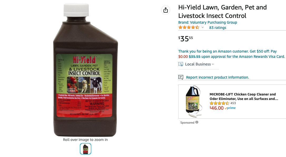Click the report speech bubble icon

click(x=181, y=77)
